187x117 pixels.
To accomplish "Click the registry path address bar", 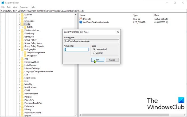I will click(x=93, y=11).
